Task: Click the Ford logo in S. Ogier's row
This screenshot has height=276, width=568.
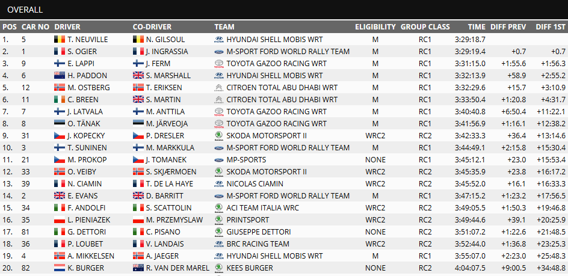Action: click(x=218, y=52)
